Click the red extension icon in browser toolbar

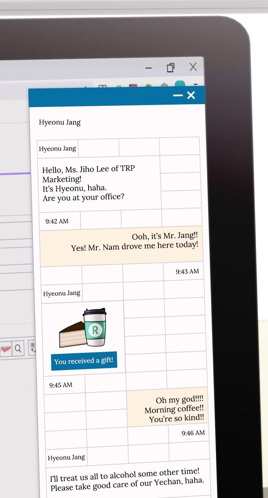pyautogui.click(x=133, y=86)
